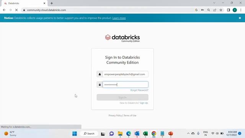Click the address bar URL
The height and width of the screenshot is (138, 245).
coord(46,10)
